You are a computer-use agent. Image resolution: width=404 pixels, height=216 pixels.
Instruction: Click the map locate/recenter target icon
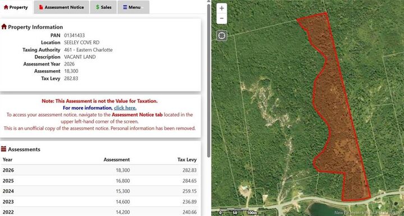(222, 35)
